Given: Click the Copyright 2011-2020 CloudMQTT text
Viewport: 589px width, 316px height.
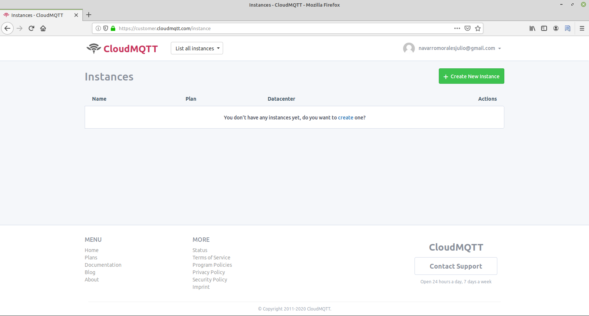Looking at the screenshot, I should tap(294, 309).
